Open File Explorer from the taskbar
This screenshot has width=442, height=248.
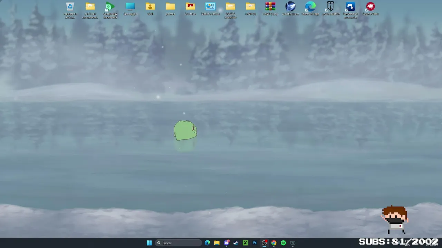(217, 243)
